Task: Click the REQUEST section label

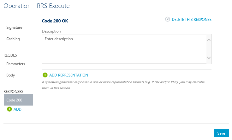Action: pyautogui.click(x=11, y=55)
